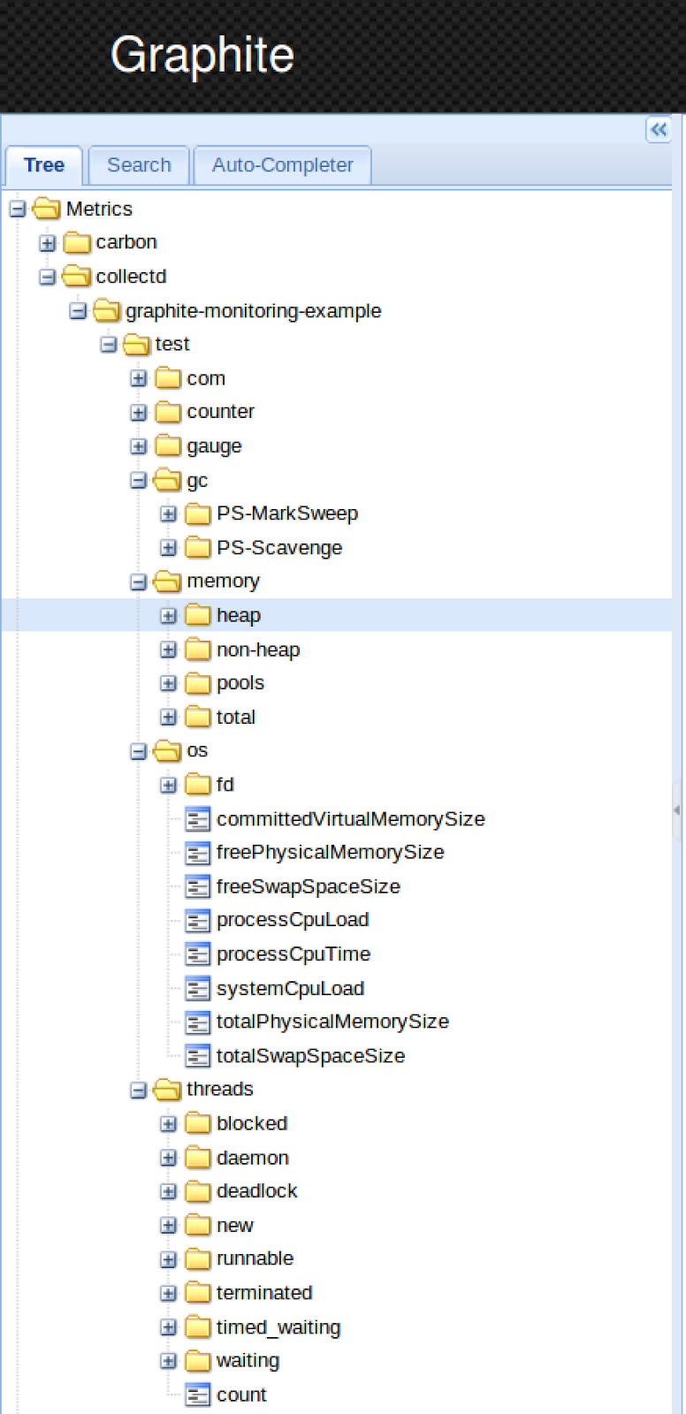The image size is (686, 1414).
Task: Click the collectd open folder icon
Action: tap(77, 277)
